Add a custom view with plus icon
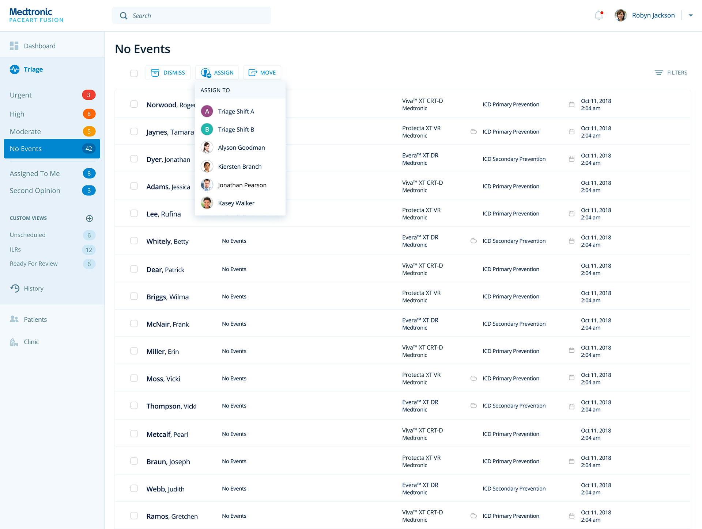The image size is (702, 529). point(89,218)
